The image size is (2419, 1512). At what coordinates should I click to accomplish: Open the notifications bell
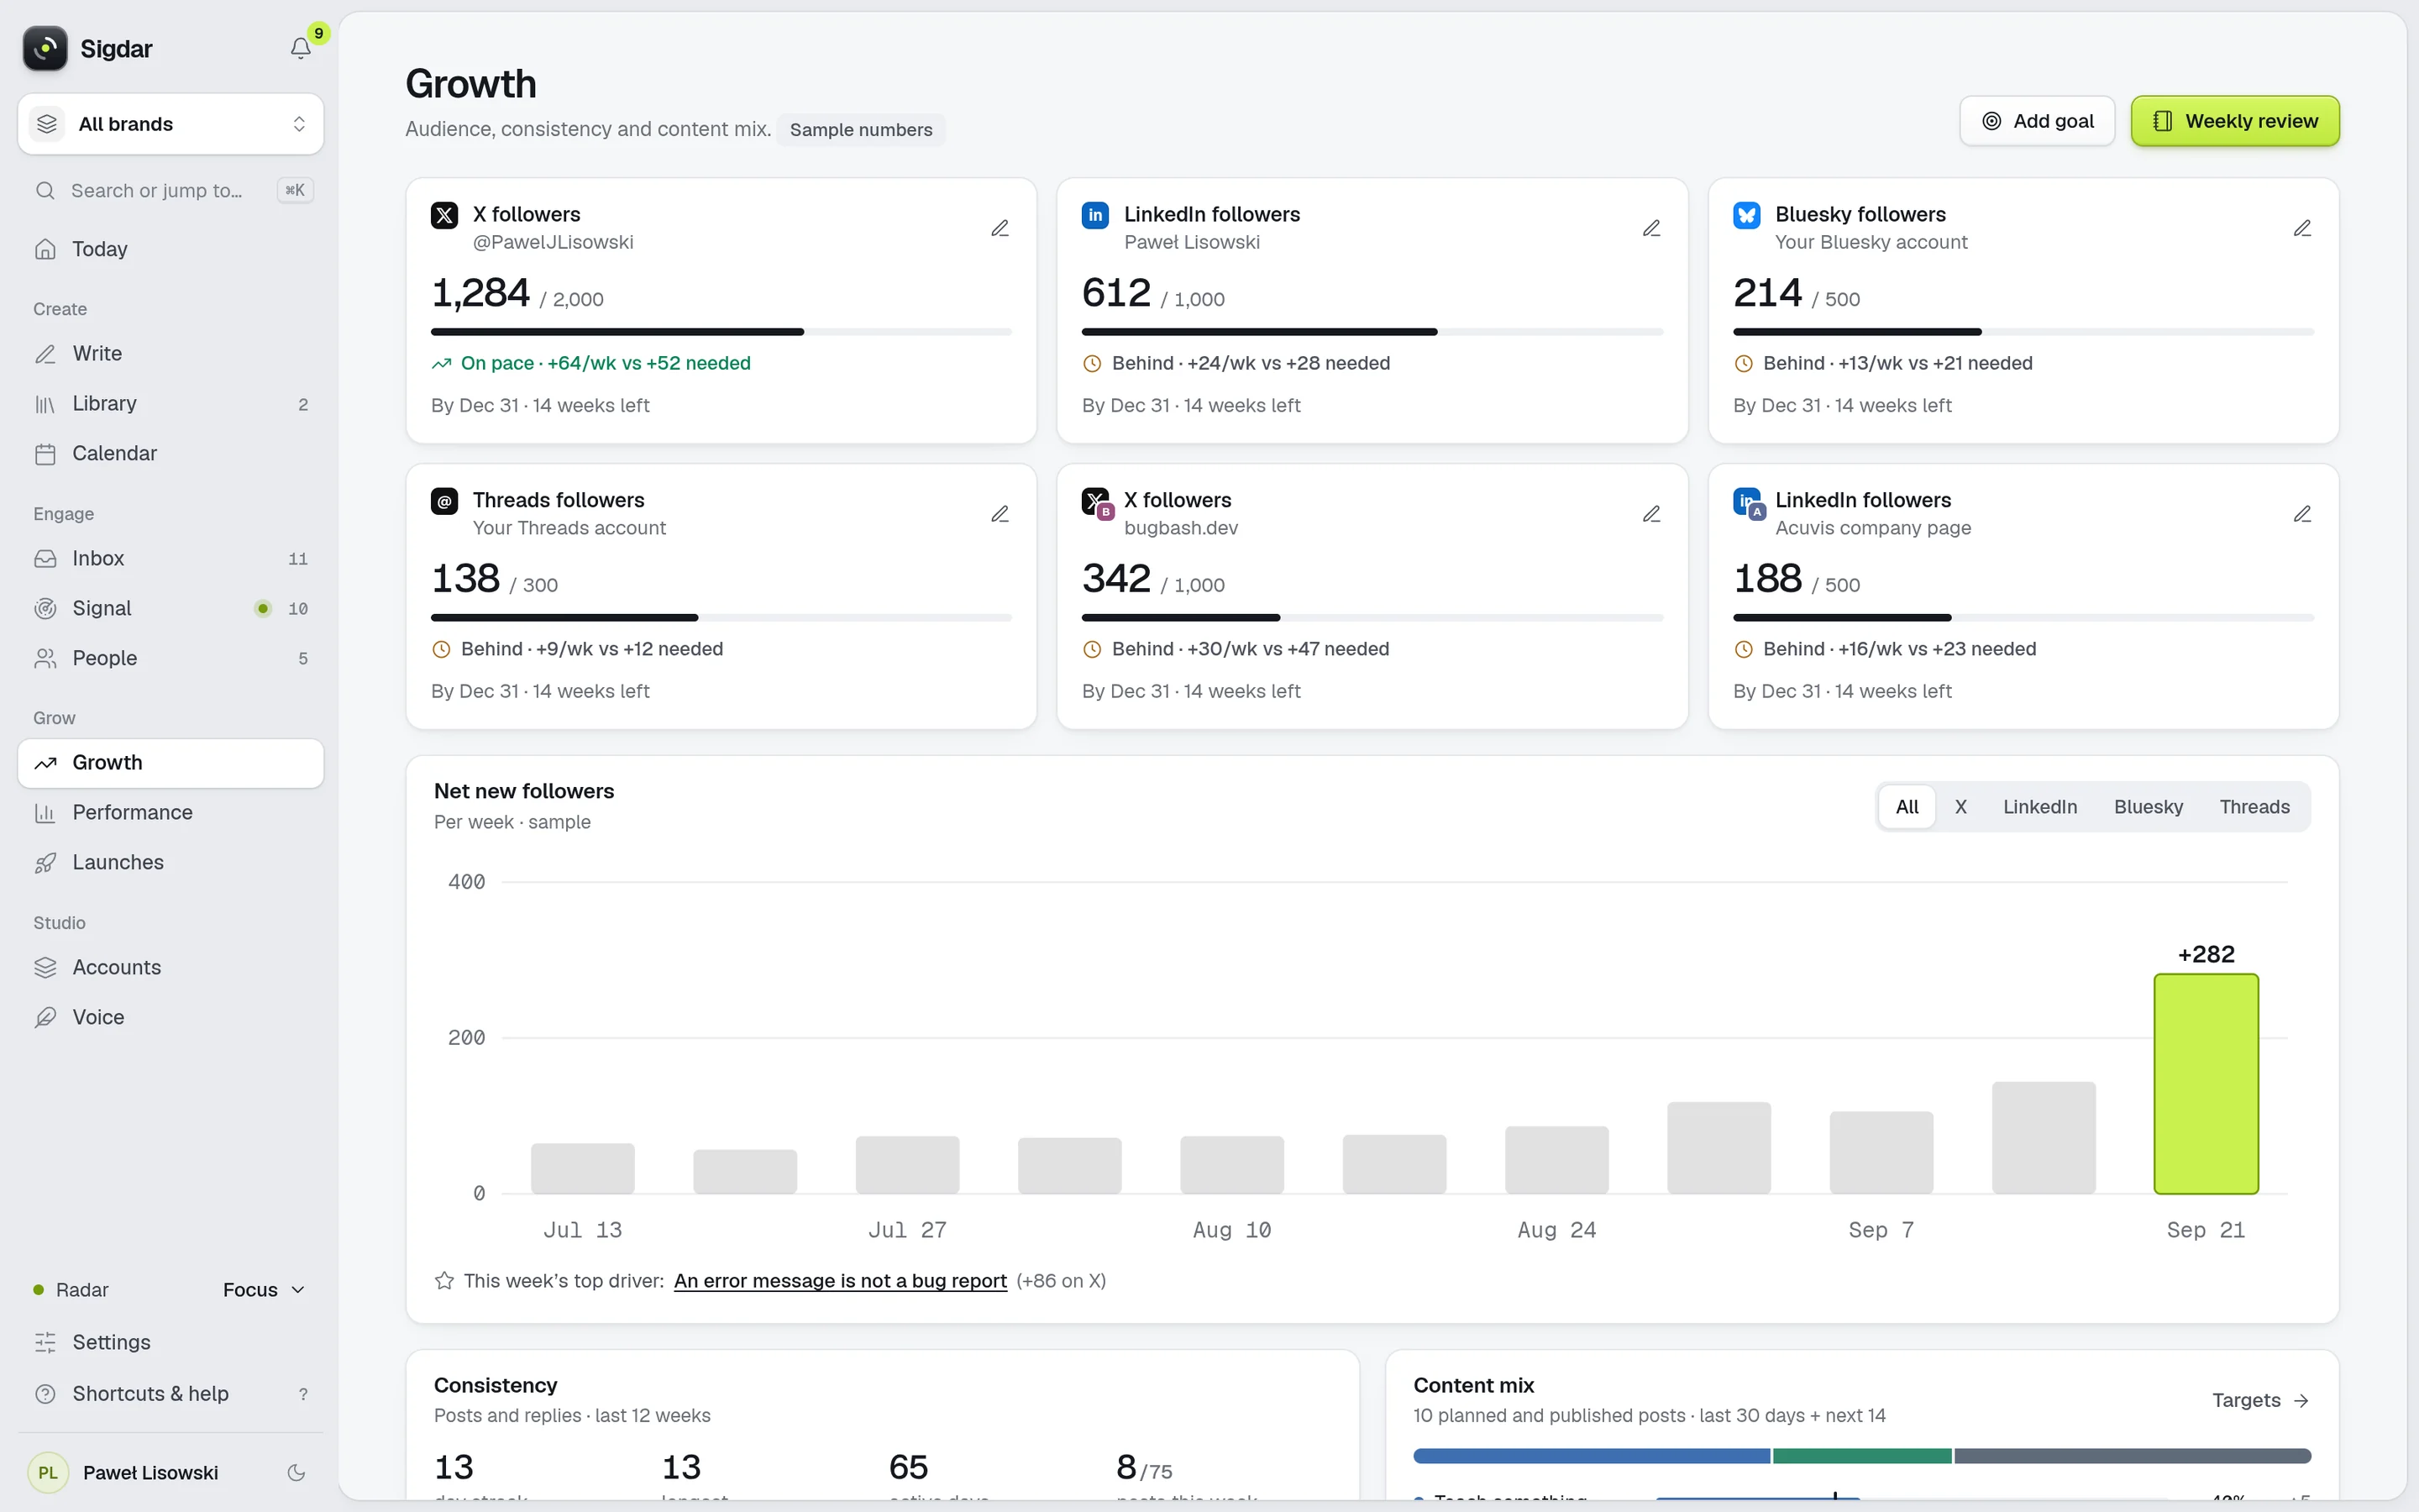[301, 48]
